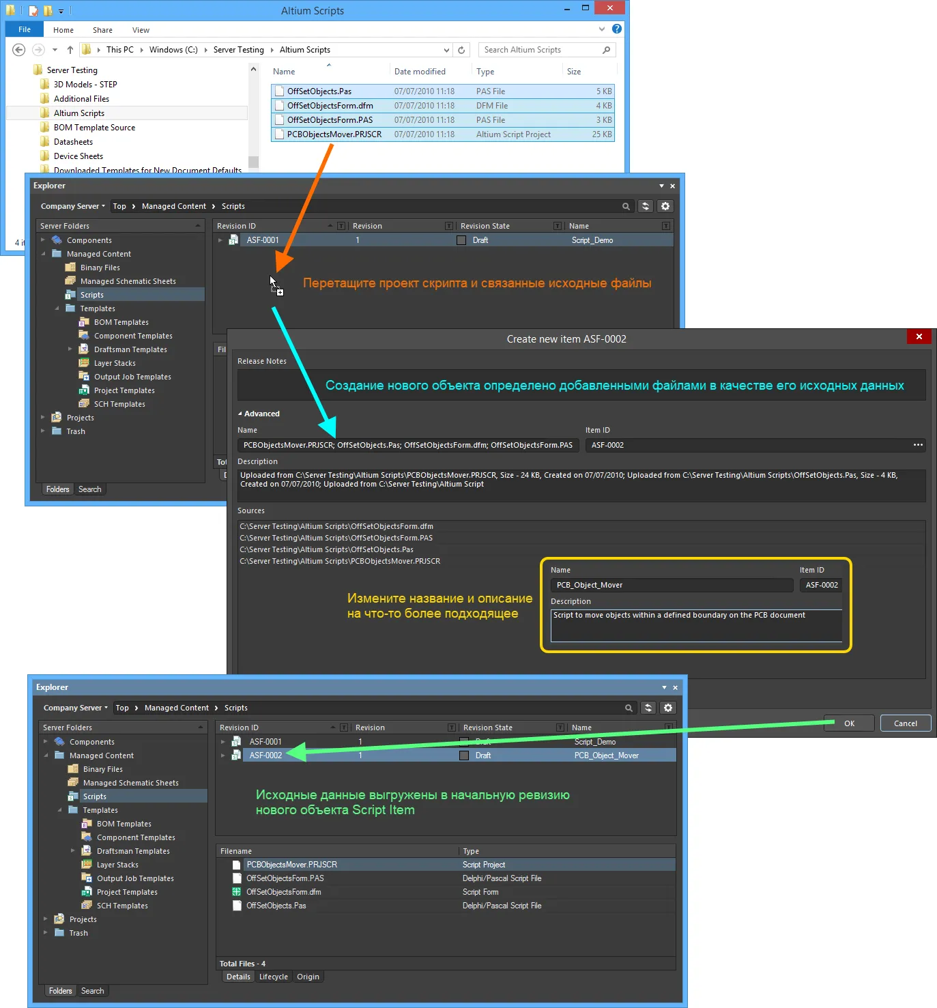Viewport: 937px width, 1008px height.
Task: Click the ASF-0001 item icon in top Explorer
Action: coord(233,240)
